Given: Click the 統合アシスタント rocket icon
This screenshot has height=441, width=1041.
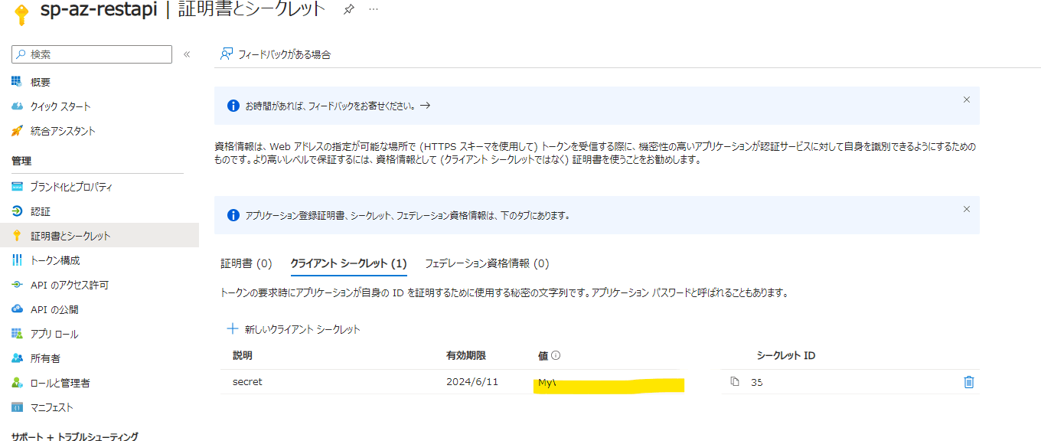Looking at the screenshot, I should coord(17,131).
